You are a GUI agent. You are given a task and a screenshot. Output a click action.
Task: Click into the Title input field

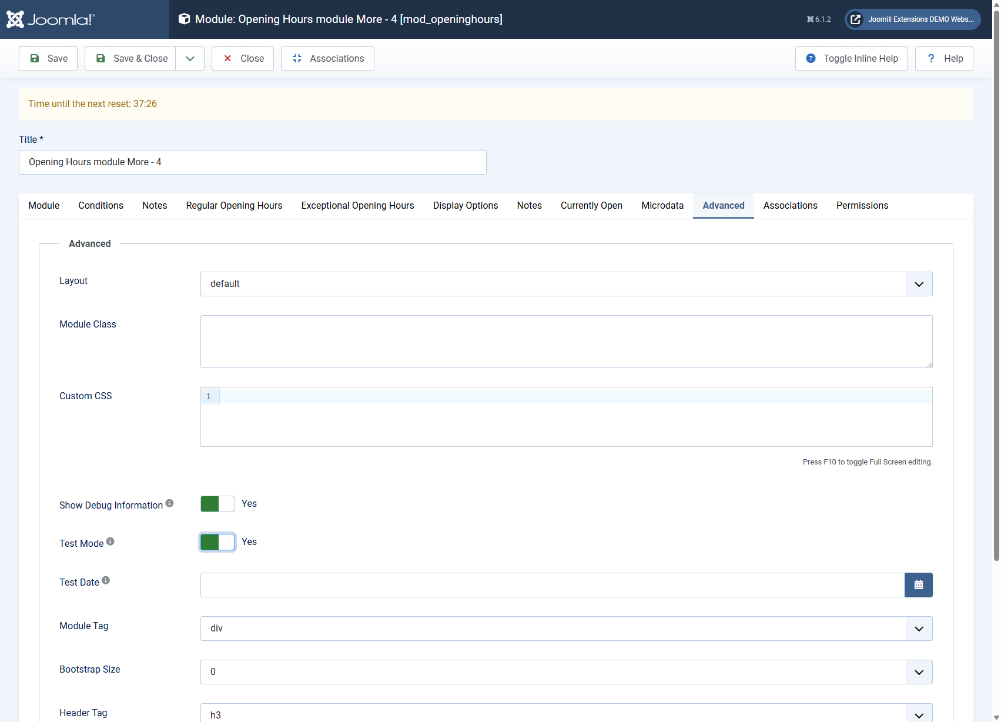pos(253,162)
